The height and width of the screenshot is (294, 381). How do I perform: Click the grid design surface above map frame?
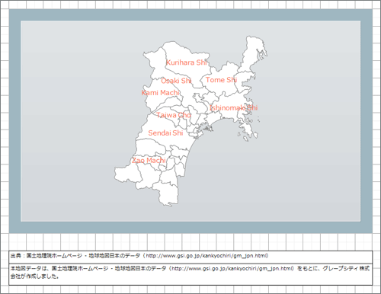[190, 5]
